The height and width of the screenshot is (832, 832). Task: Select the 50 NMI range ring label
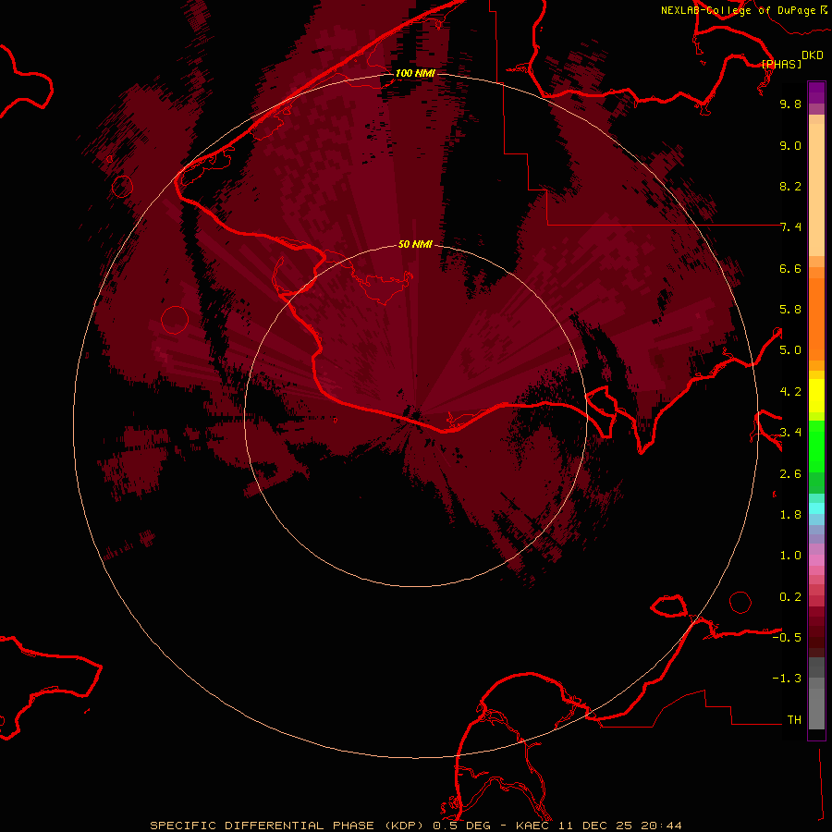[415, 244]
